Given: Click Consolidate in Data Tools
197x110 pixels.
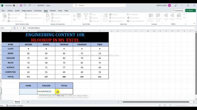Looking at the screenshot, I should coord(132,14).
